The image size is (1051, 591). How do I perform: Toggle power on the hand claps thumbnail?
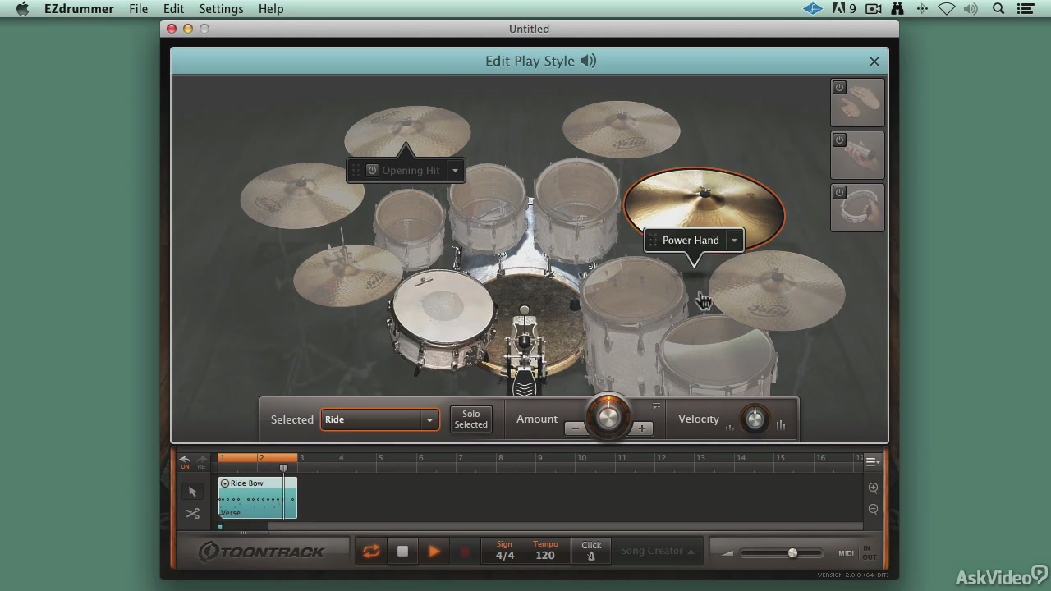coord(839,87)
